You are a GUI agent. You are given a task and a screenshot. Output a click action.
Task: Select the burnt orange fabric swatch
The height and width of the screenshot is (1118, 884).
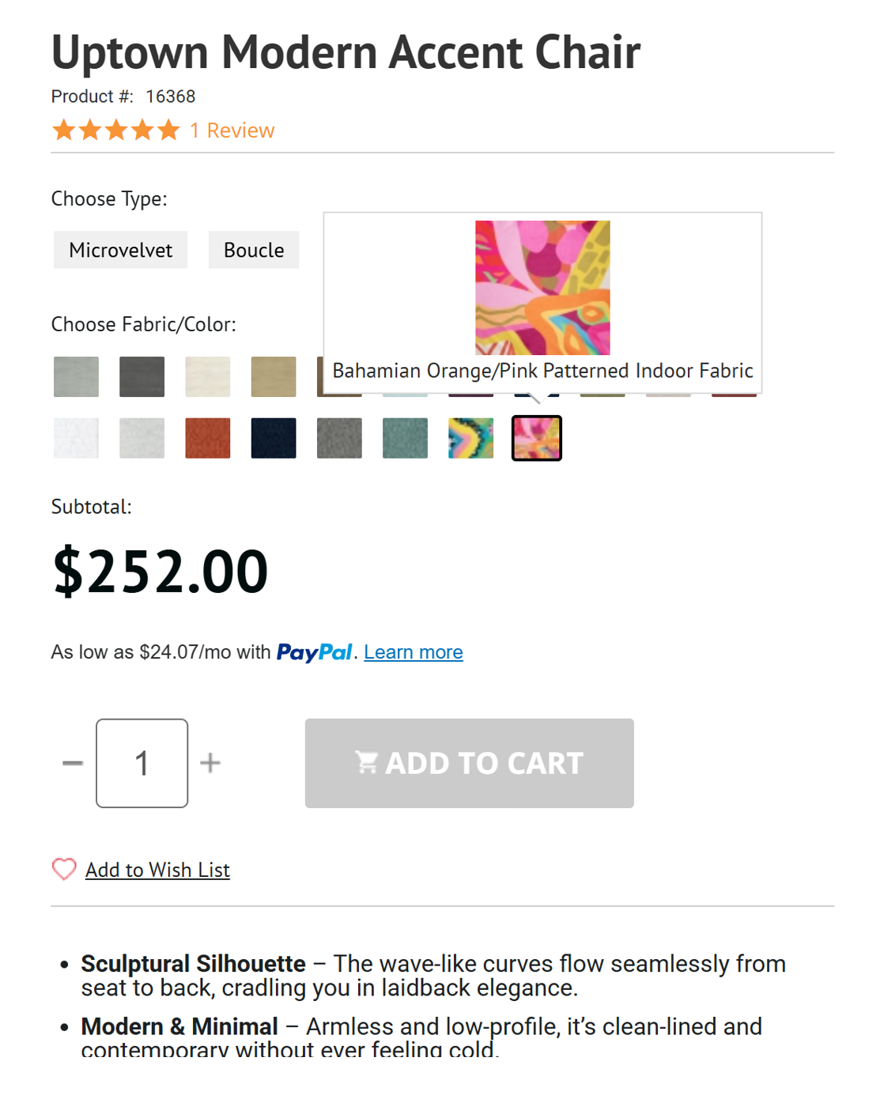(207, 438)
